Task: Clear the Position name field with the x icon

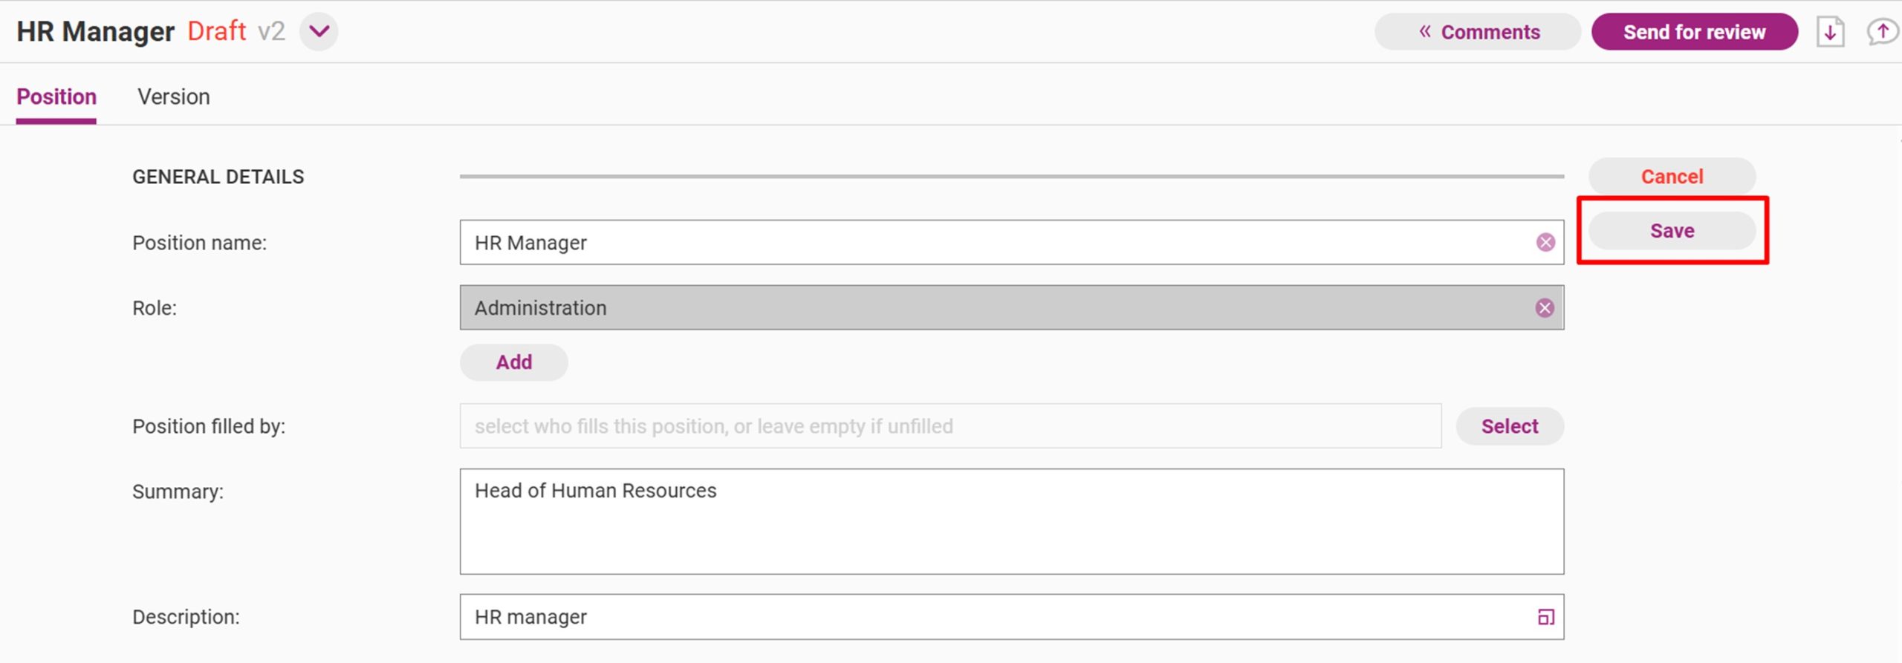Action: [x=1545, y=243]
